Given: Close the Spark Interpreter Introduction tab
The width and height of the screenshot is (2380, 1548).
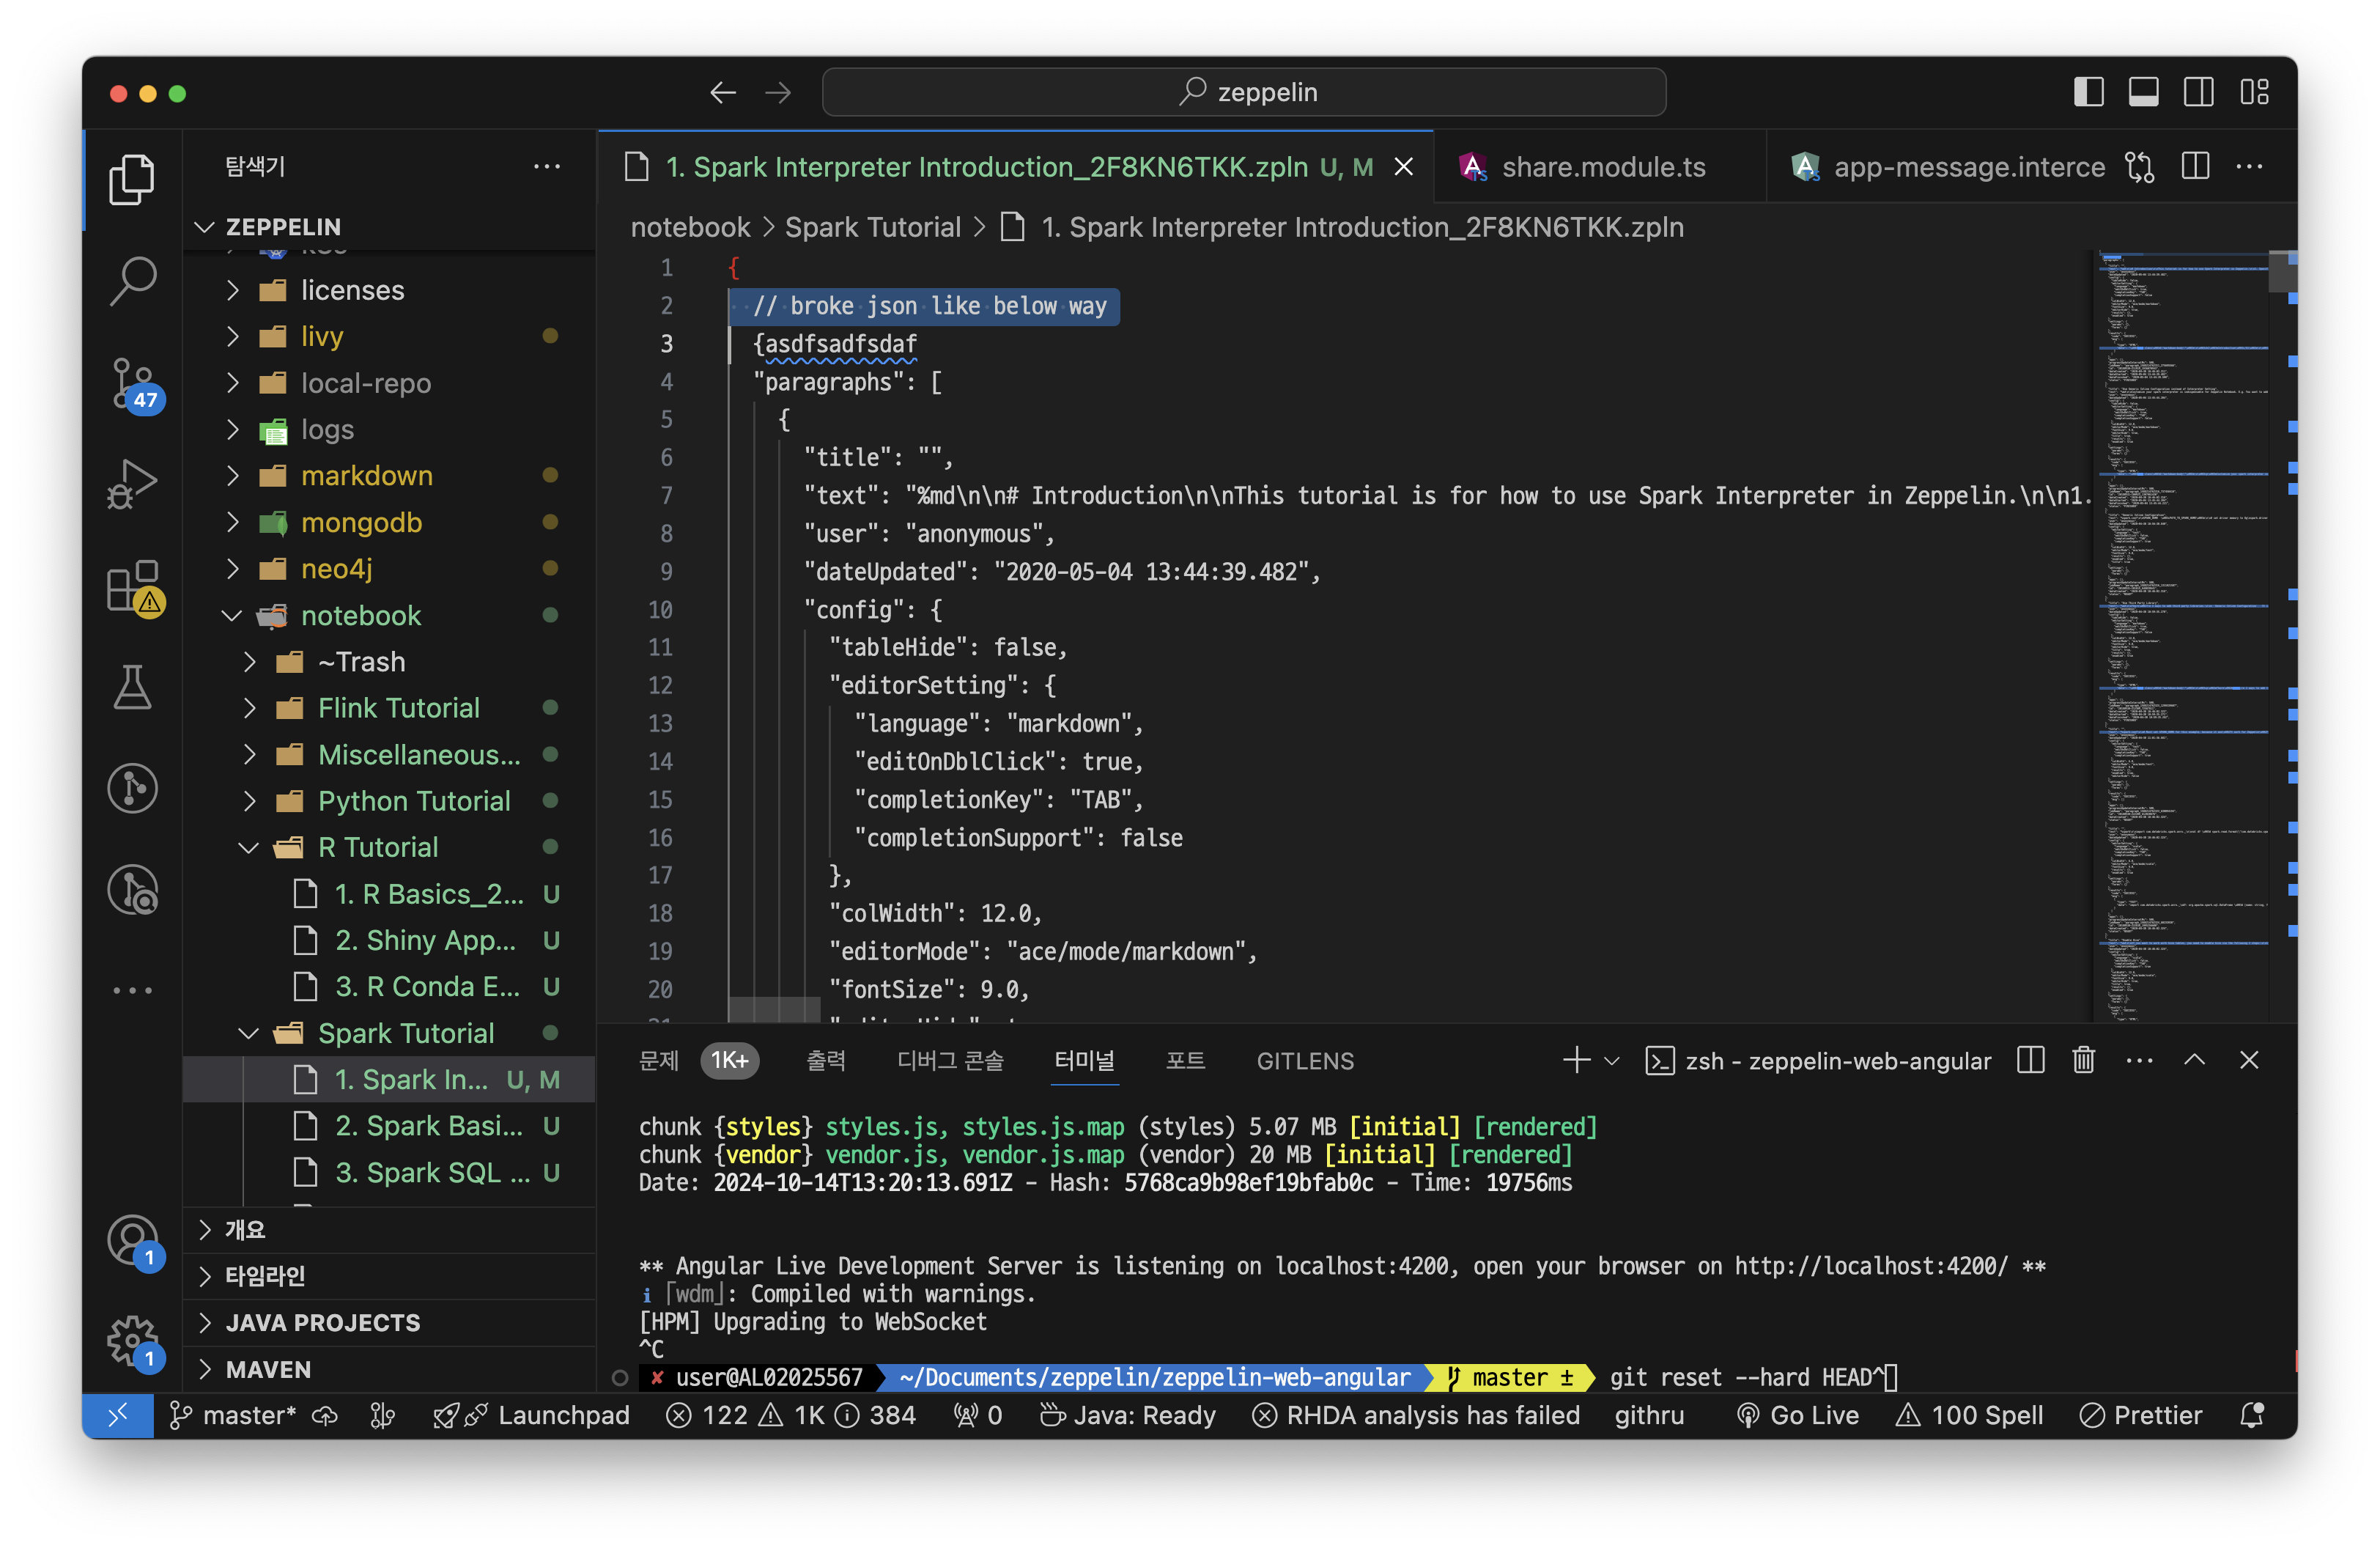Looking at the screenshot, I should click(1404, 167).
